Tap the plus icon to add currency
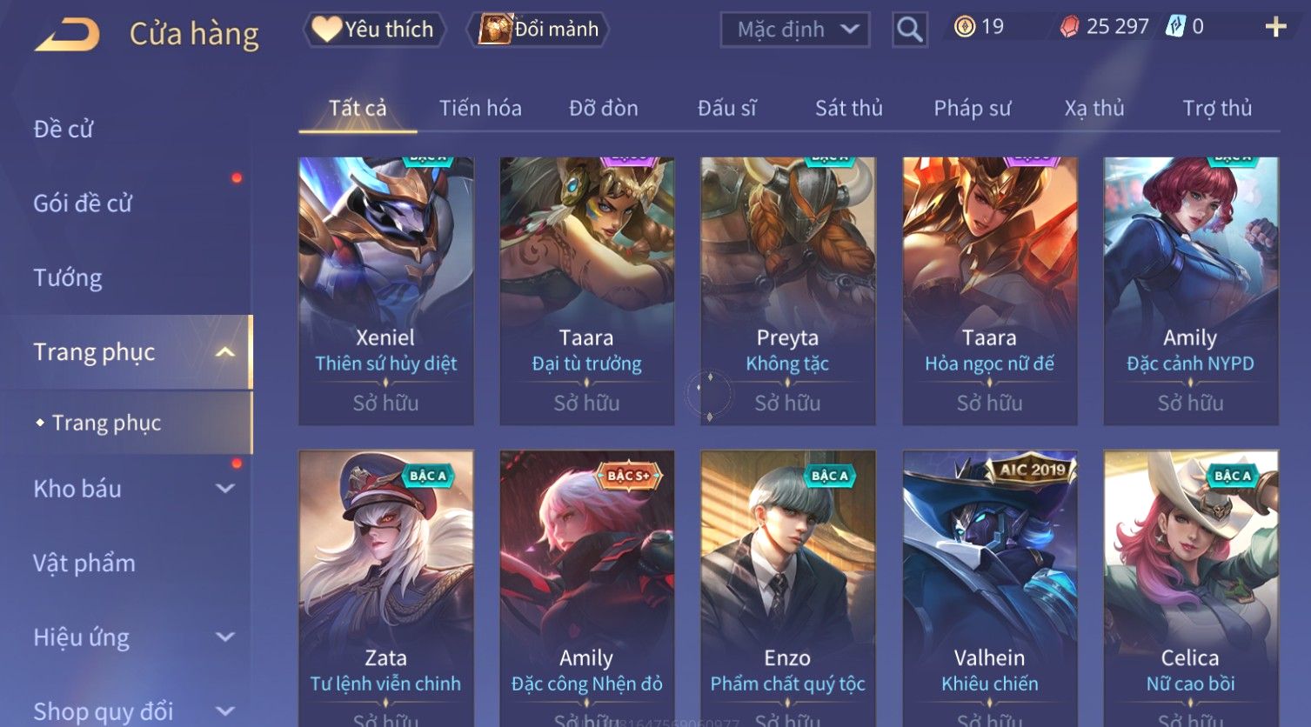 point(1275,27)
